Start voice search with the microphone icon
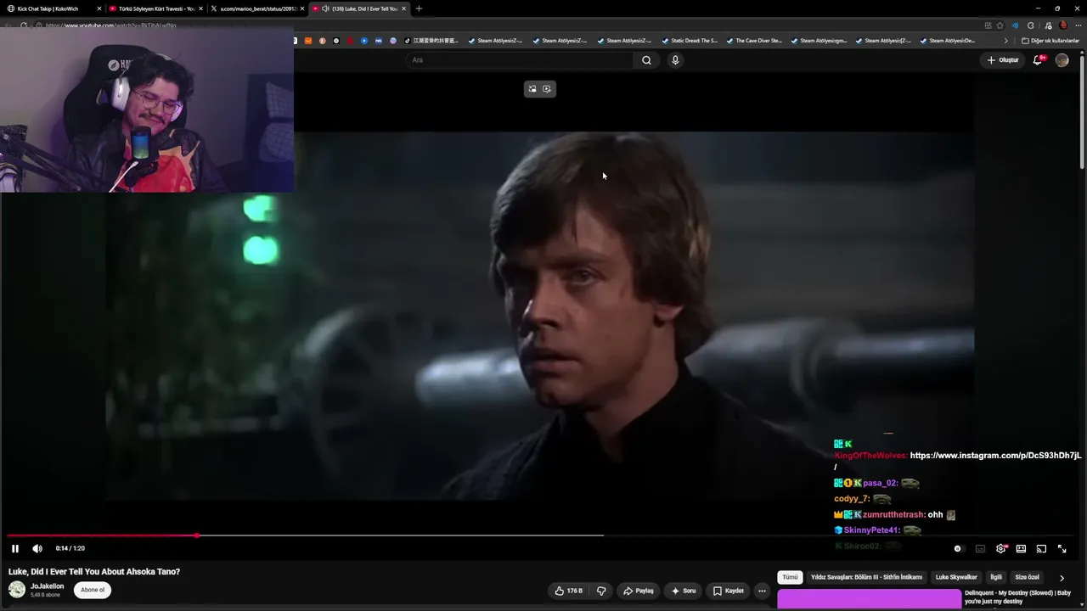The image size is (1087, 611). point(675,60)
